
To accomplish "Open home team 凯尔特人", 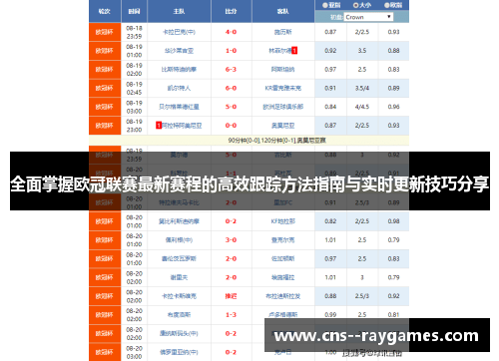I will coord(179,88).
